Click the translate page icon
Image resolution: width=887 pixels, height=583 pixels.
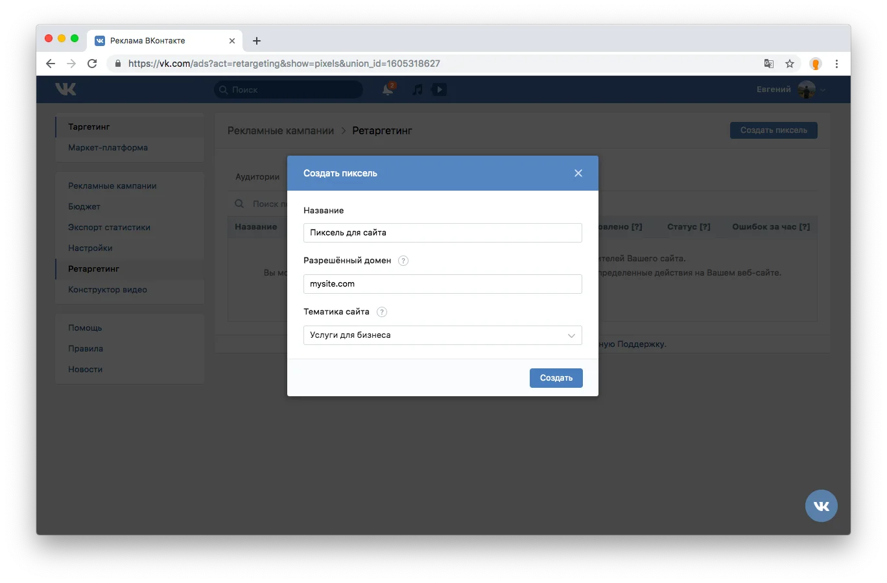(769, 64)
